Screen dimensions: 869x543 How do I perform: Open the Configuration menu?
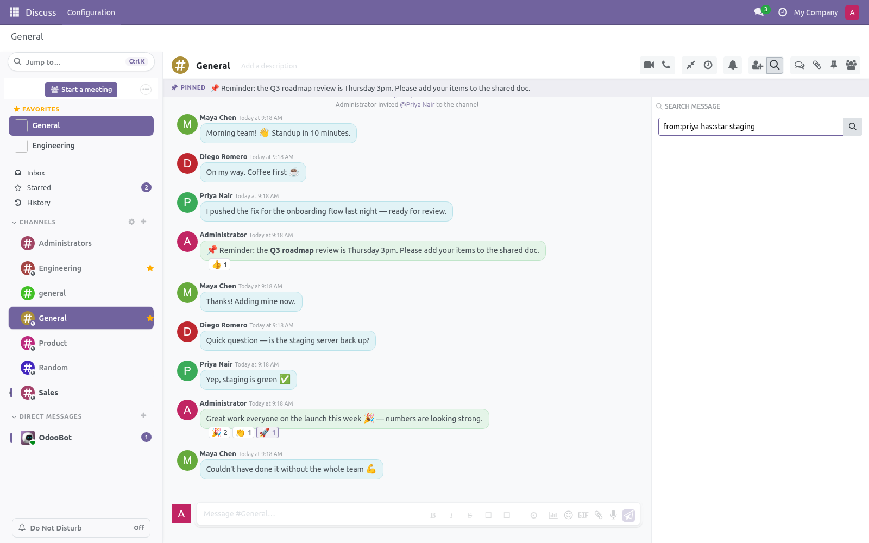91,12
